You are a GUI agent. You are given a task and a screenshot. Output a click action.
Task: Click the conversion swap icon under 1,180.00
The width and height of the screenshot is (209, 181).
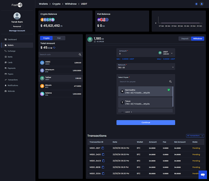pos(95,42)
